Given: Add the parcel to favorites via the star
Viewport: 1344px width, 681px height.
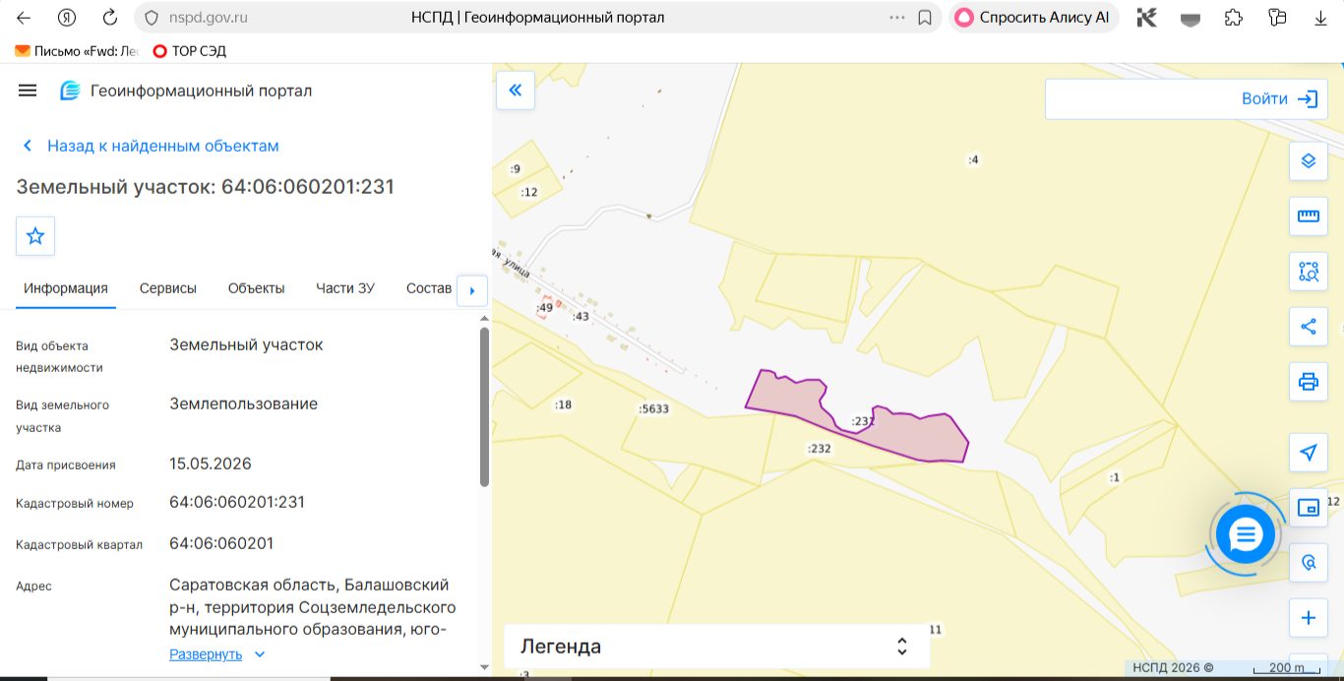Looking at the screenshot, I should pyautogui.click(x=35, y=236).
